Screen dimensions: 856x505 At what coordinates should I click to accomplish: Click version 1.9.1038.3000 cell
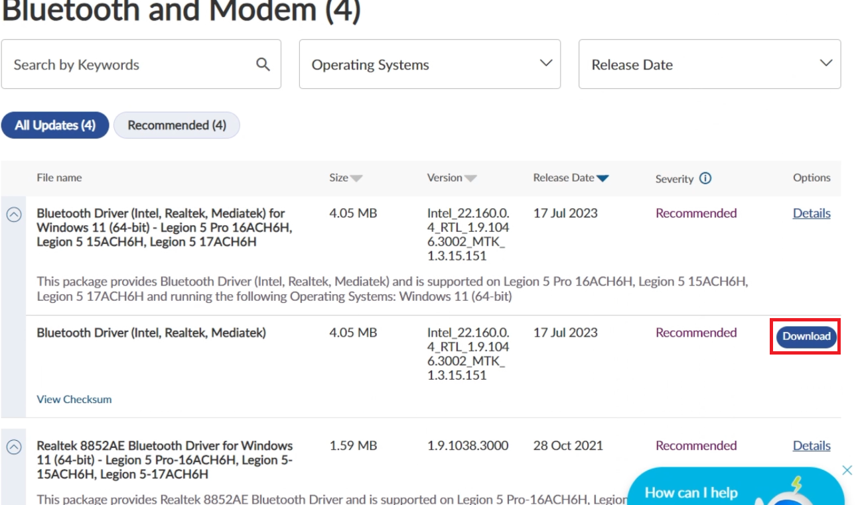pyautogui.click(x=468, y=445)
